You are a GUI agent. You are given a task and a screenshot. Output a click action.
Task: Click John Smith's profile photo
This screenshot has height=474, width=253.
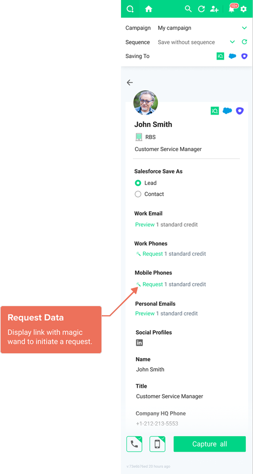click(x=145, y=102)
